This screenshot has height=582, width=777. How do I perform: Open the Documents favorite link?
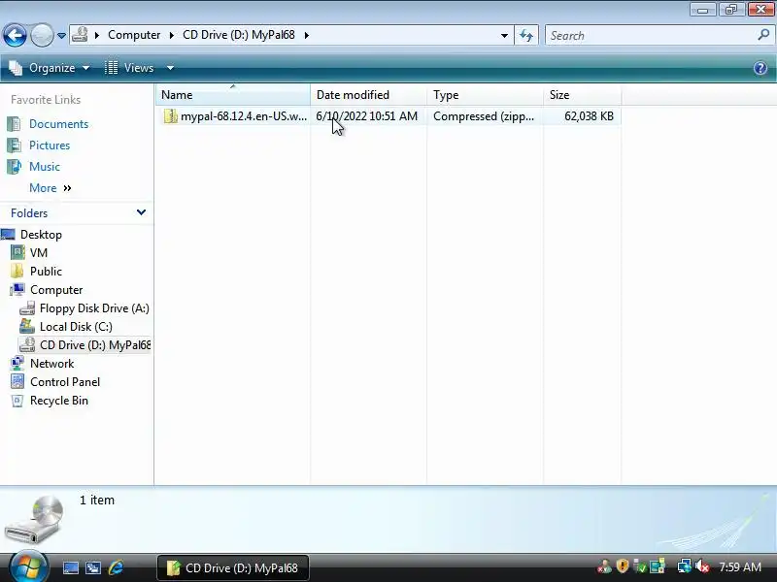tap(58, 124)
